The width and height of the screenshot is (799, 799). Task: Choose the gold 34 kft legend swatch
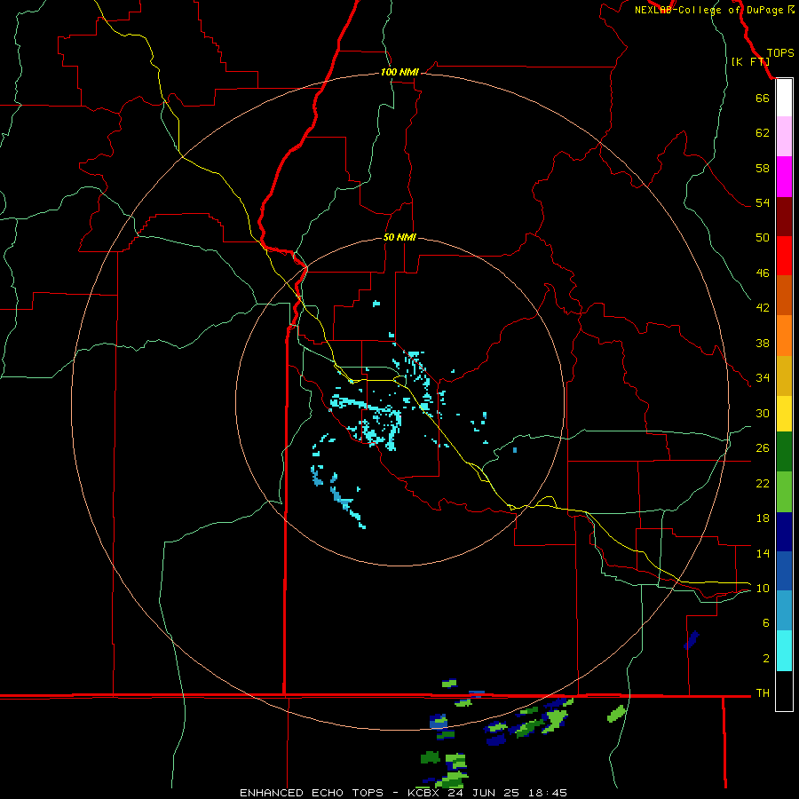coord(784,376)
